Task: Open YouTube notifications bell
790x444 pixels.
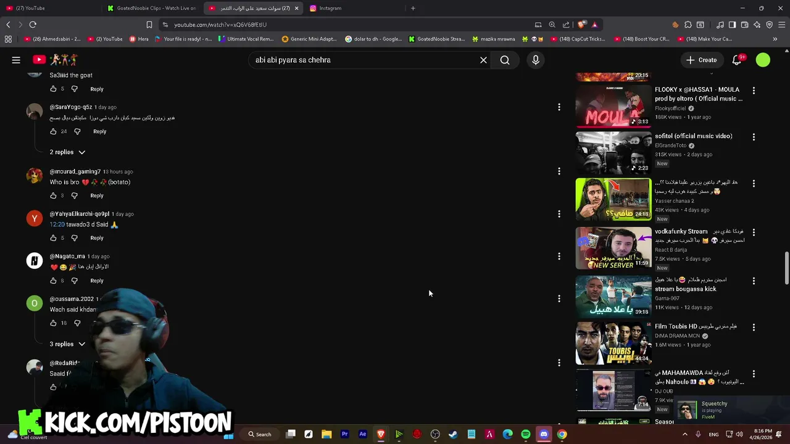Action: tap(737, 60)
